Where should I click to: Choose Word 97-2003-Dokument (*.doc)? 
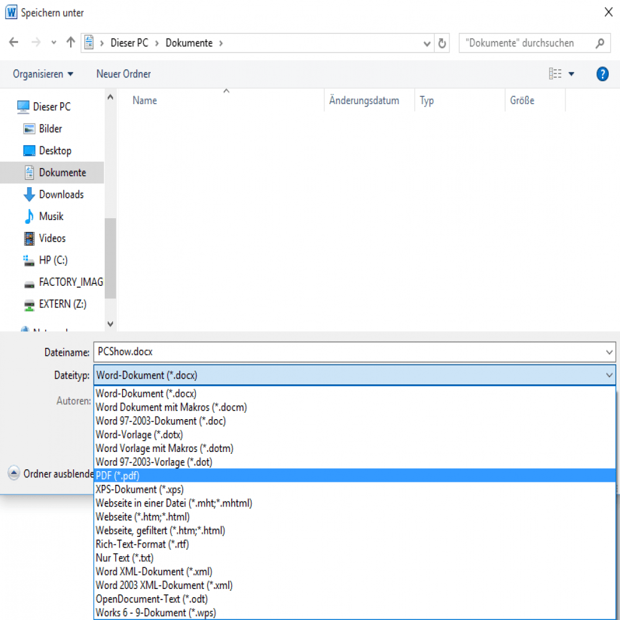(x=355, y=421)
